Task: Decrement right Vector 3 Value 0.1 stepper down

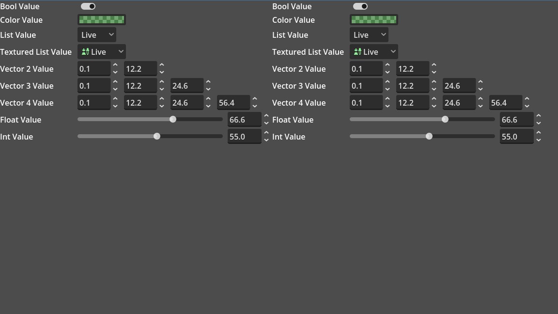Action: pyautogui.click(x=387, y=89)
